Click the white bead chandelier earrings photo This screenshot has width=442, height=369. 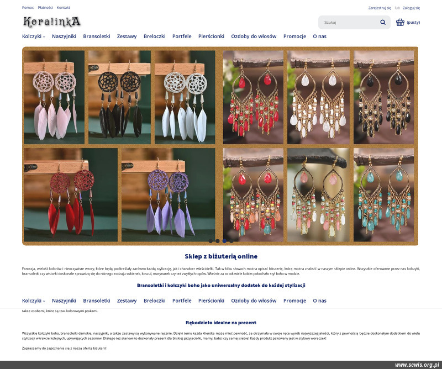[x=319, y=97]
